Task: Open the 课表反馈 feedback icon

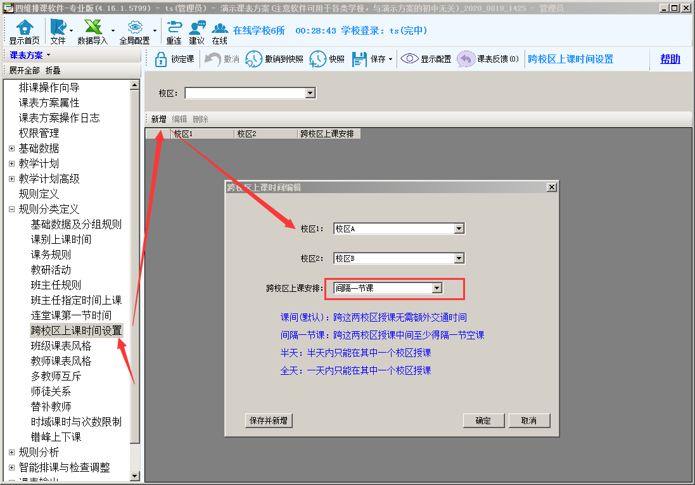Action: (x=466, y=59)
